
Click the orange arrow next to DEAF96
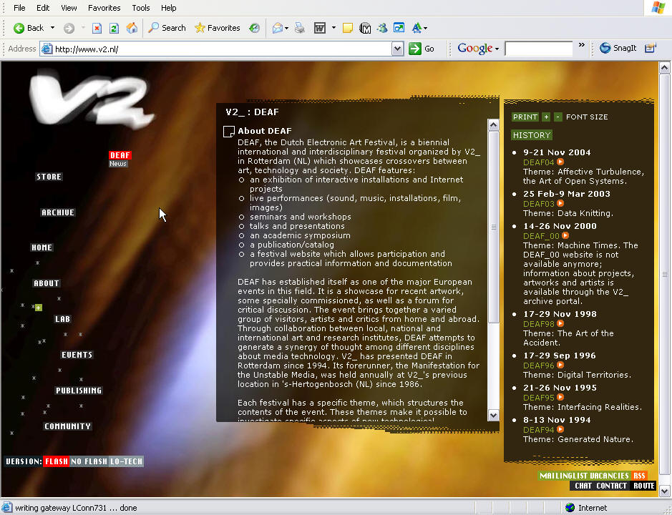(x=560, y=365)
